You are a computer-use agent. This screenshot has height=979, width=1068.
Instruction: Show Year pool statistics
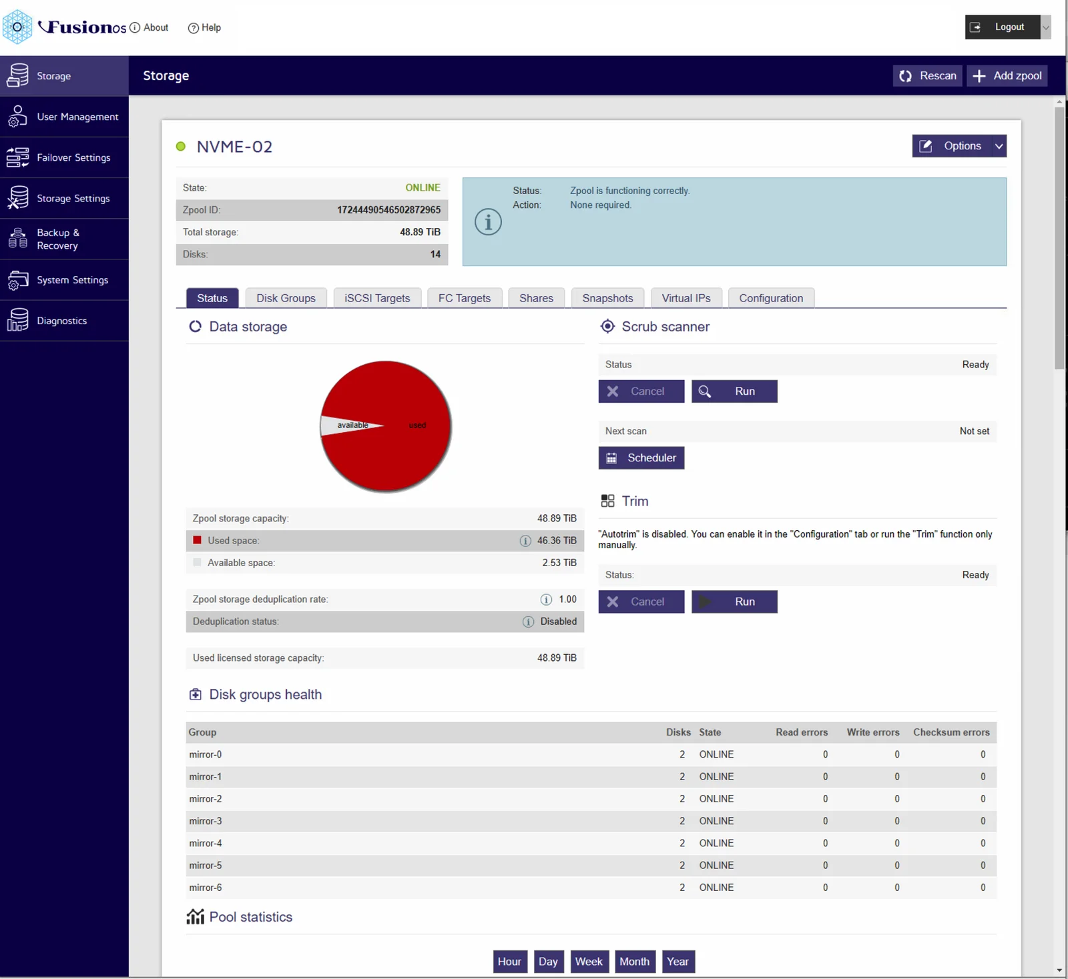678,962
